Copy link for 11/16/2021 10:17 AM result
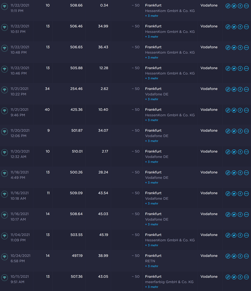Screen dimensions: 251x291 click(x=228, y=215)
